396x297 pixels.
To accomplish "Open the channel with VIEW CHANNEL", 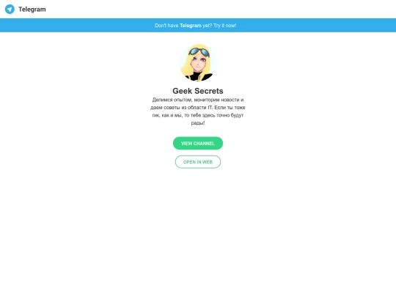I will click(198, 143).
